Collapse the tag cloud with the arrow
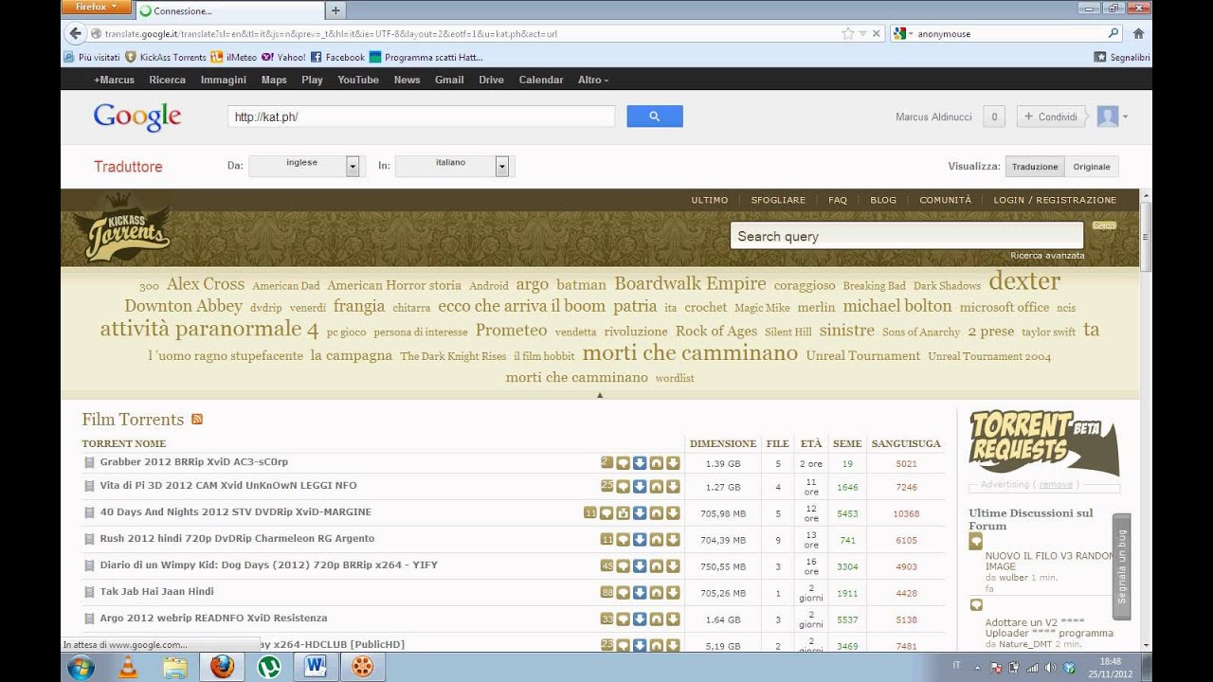The image size is (1213, 682). click(x=600, y=395)
